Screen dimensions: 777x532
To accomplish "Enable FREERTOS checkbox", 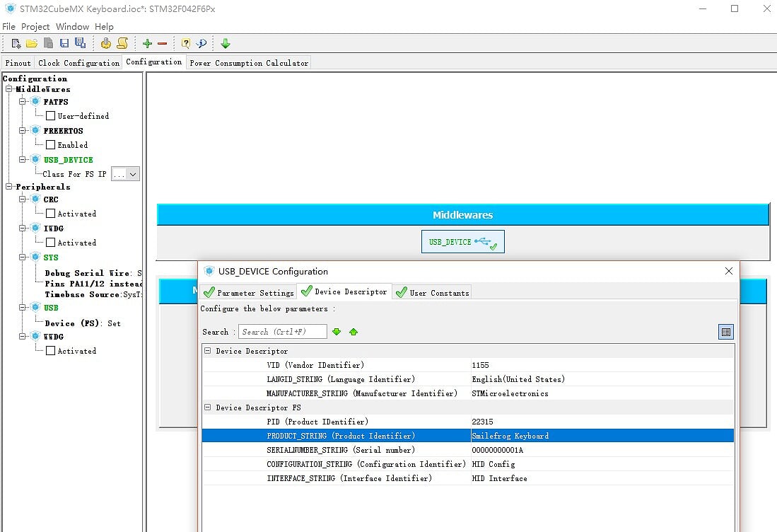I will coord(50,145).
